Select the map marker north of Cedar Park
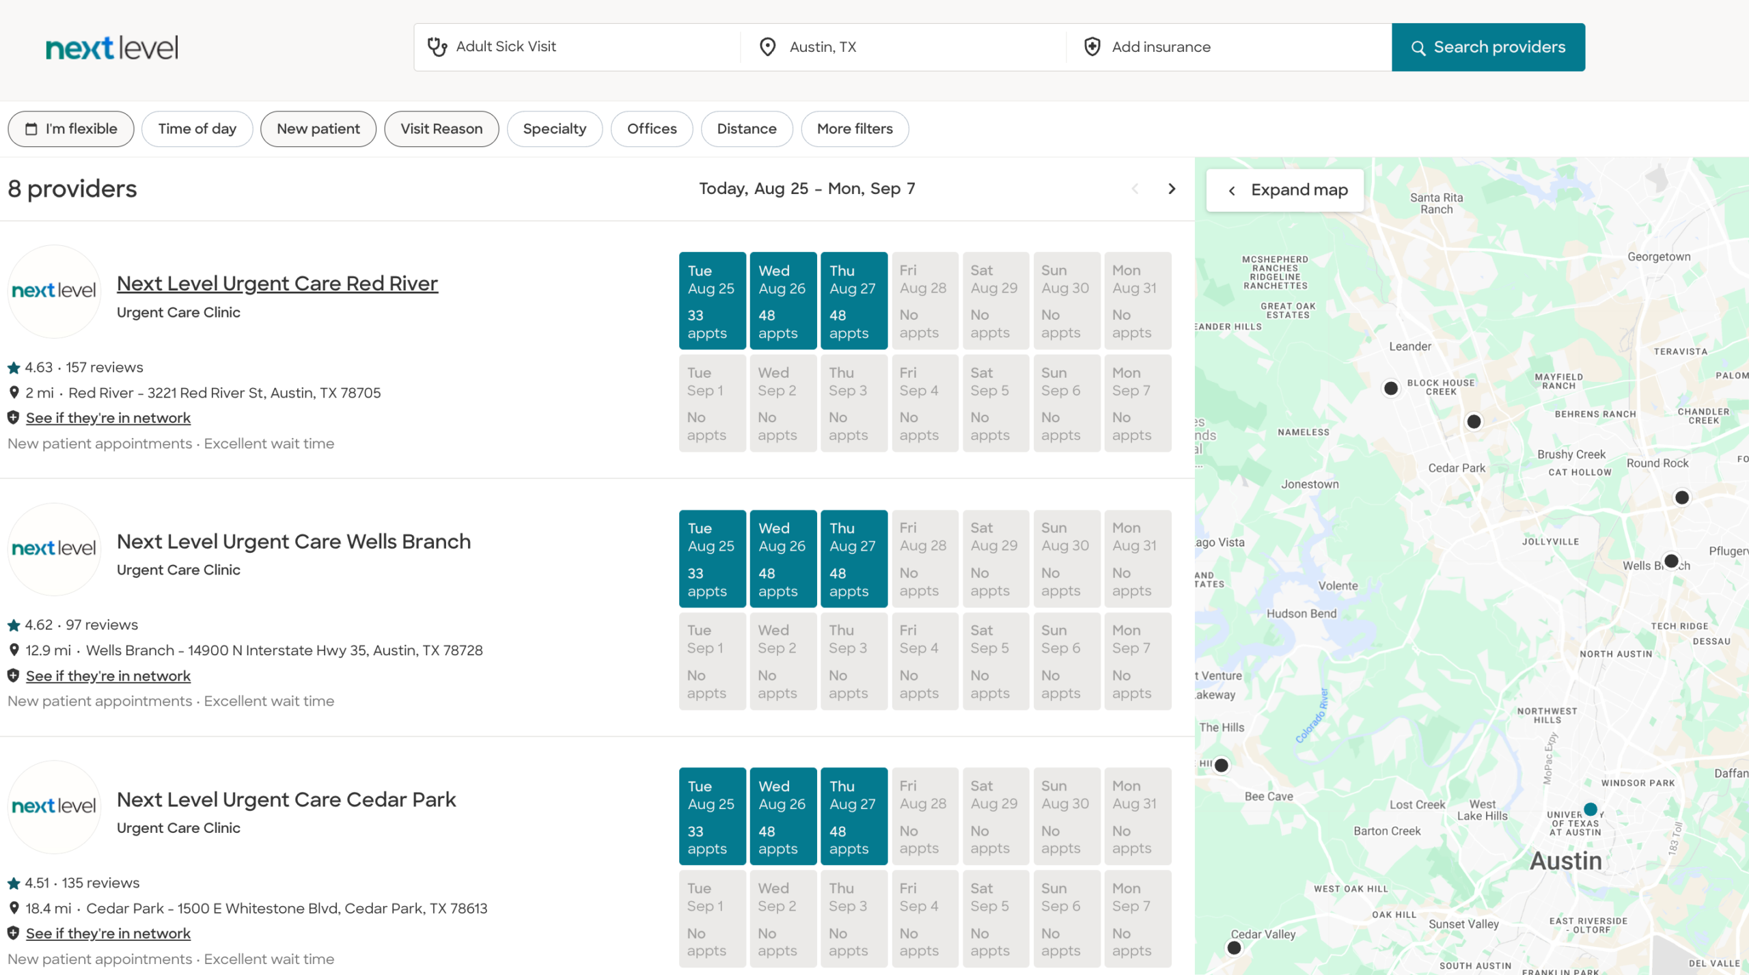Image resolution: width=1749 pixels, height=975 pixels. coord(1474,422)
